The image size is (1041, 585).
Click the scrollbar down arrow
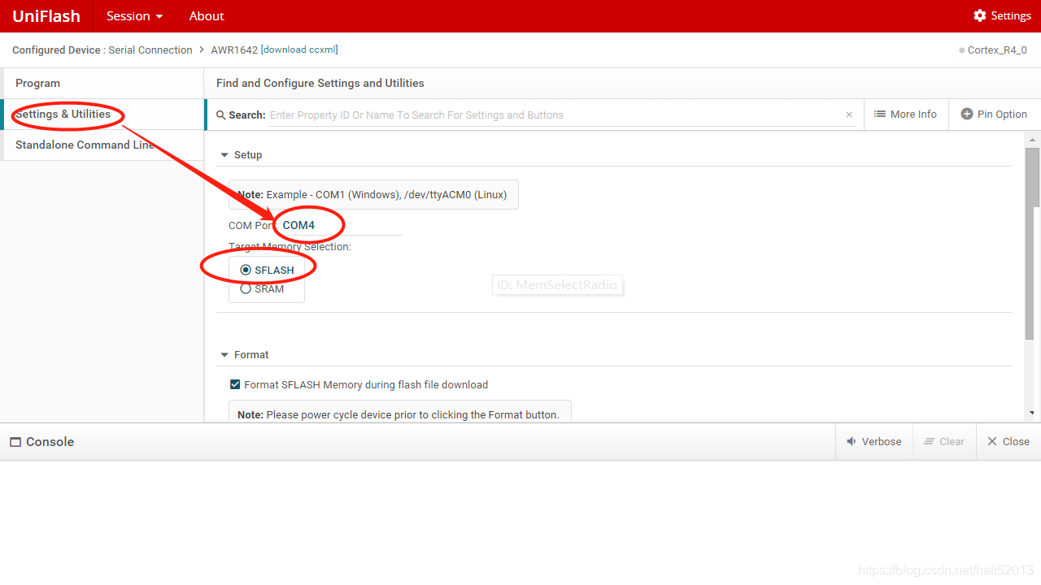click(x=1032, y=414)
